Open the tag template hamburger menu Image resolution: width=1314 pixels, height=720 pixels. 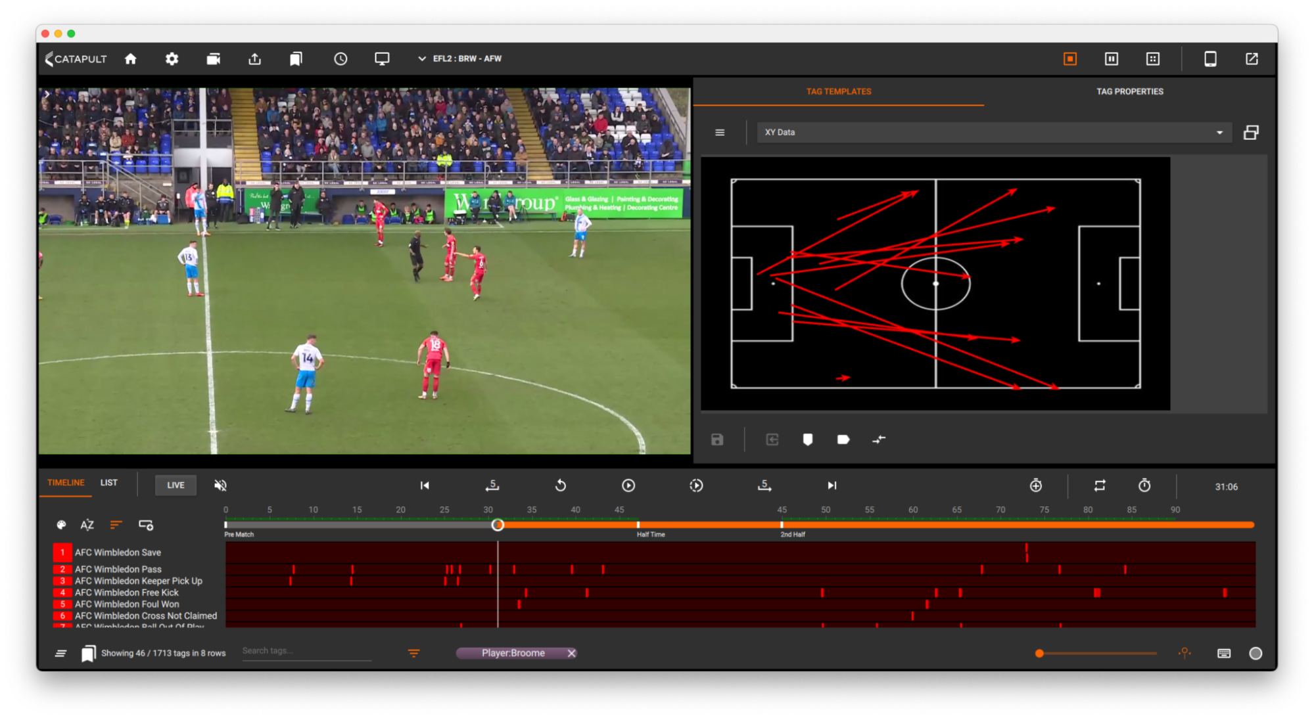pos(720,133)
